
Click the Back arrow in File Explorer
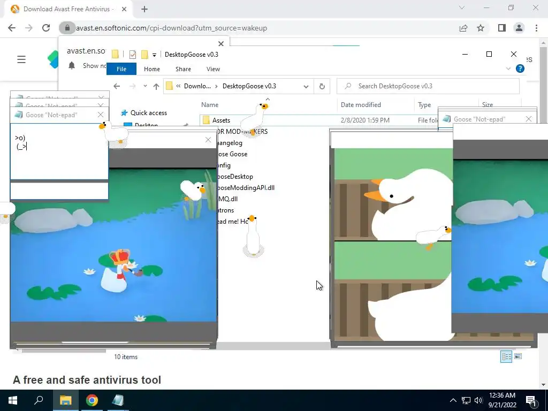coord(117,86)
